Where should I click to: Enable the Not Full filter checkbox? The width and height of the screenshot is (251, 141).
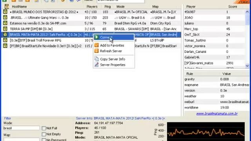(44, 128)
